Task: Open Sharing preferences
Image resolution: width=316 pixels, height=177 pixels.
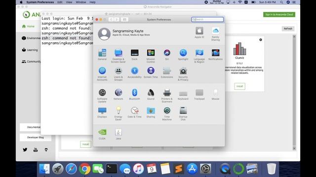Action: [151, 112]
